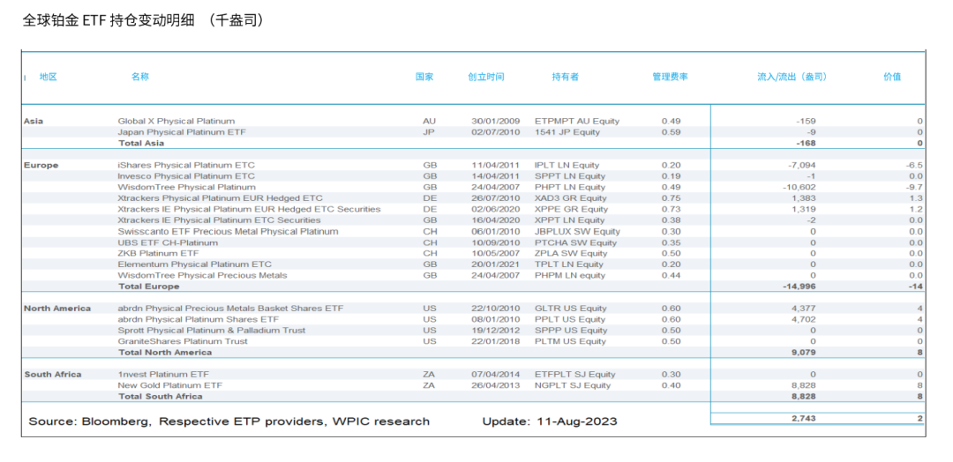Click abrdn Physical Platinum Shares ETF
Screen dimensions: 953x462
click(x=199, y=319)
